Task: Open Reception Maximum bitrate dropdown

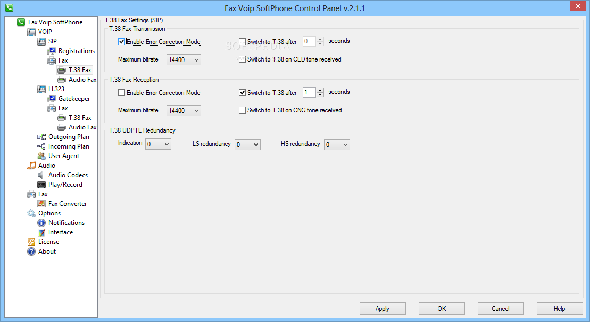Action: (184, 111)
